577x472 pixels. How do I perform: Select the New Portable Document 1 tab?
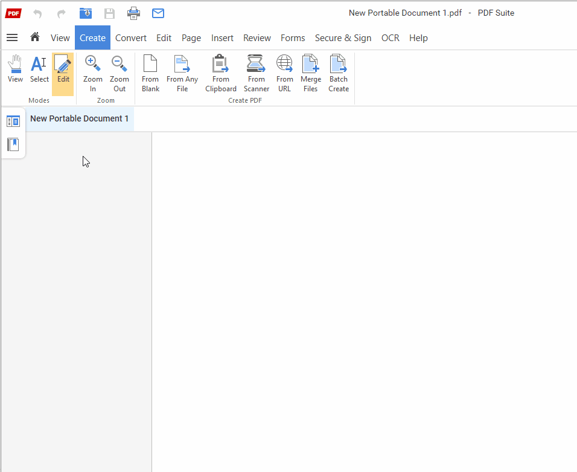pyautogui.click(x=79, y=118)
